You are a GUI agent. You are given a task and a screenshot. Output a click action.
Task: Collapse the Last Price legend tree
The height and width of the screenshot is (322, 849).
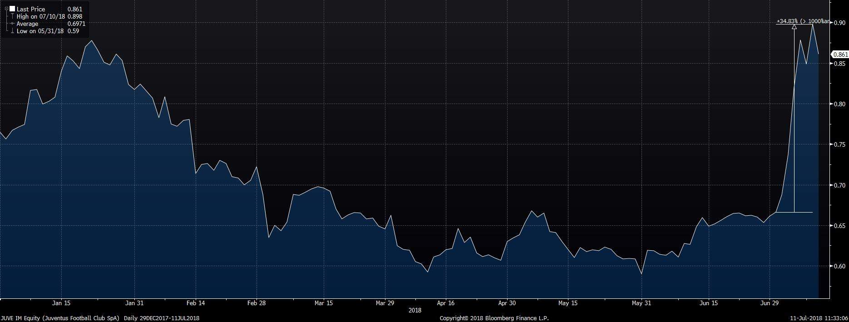(6, 9)
